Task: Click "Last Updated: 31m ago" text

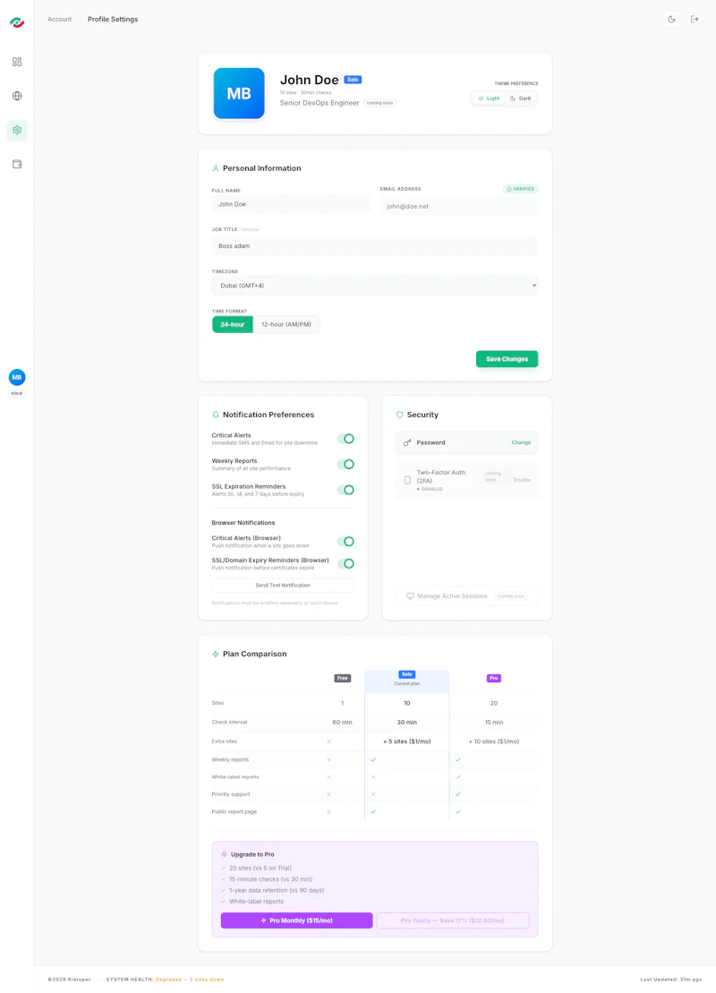Action: [x=671, y=980]
